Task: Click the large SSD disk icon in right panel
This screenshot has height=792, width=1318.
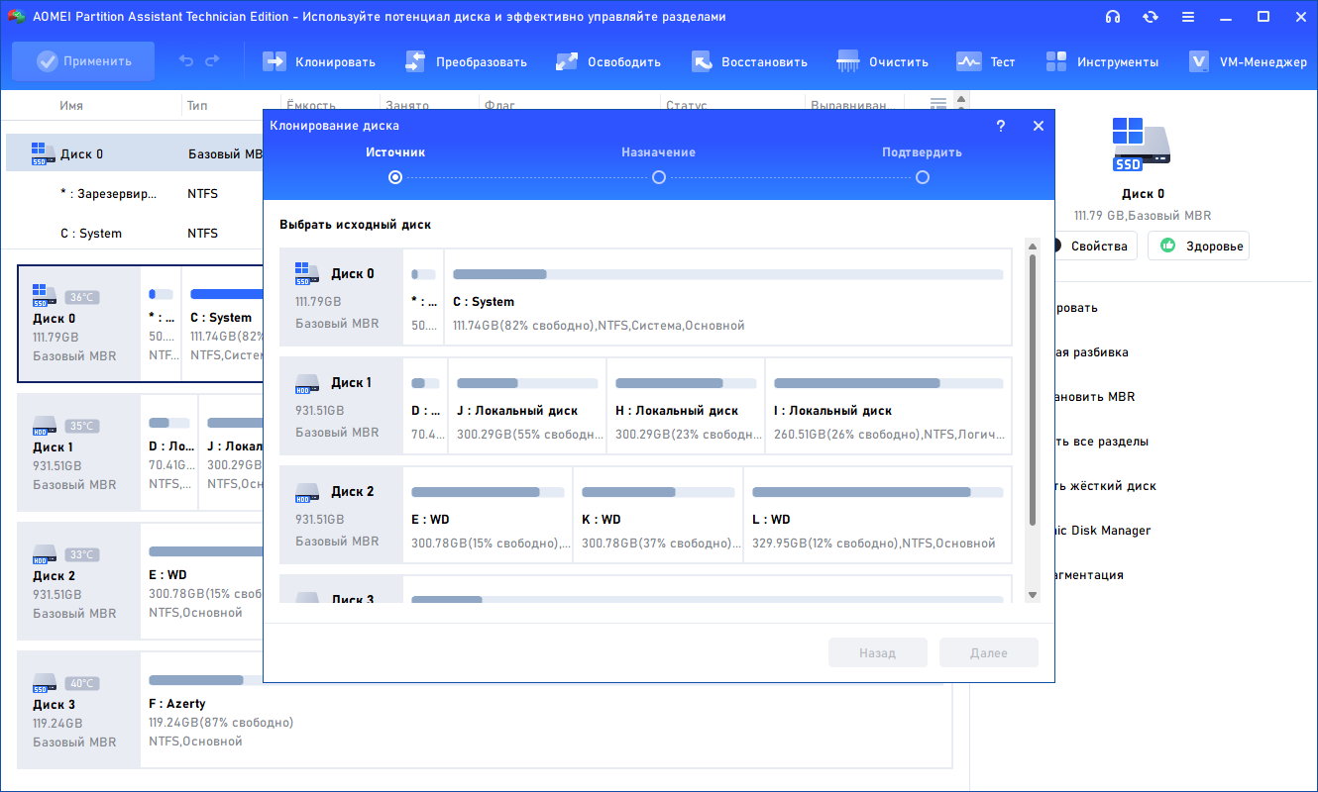Action: click(1142, 146)
